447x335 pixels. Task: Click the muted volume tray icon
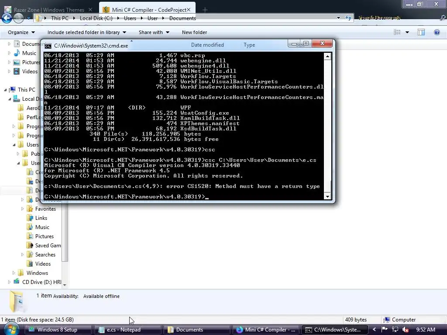point(406,330)
